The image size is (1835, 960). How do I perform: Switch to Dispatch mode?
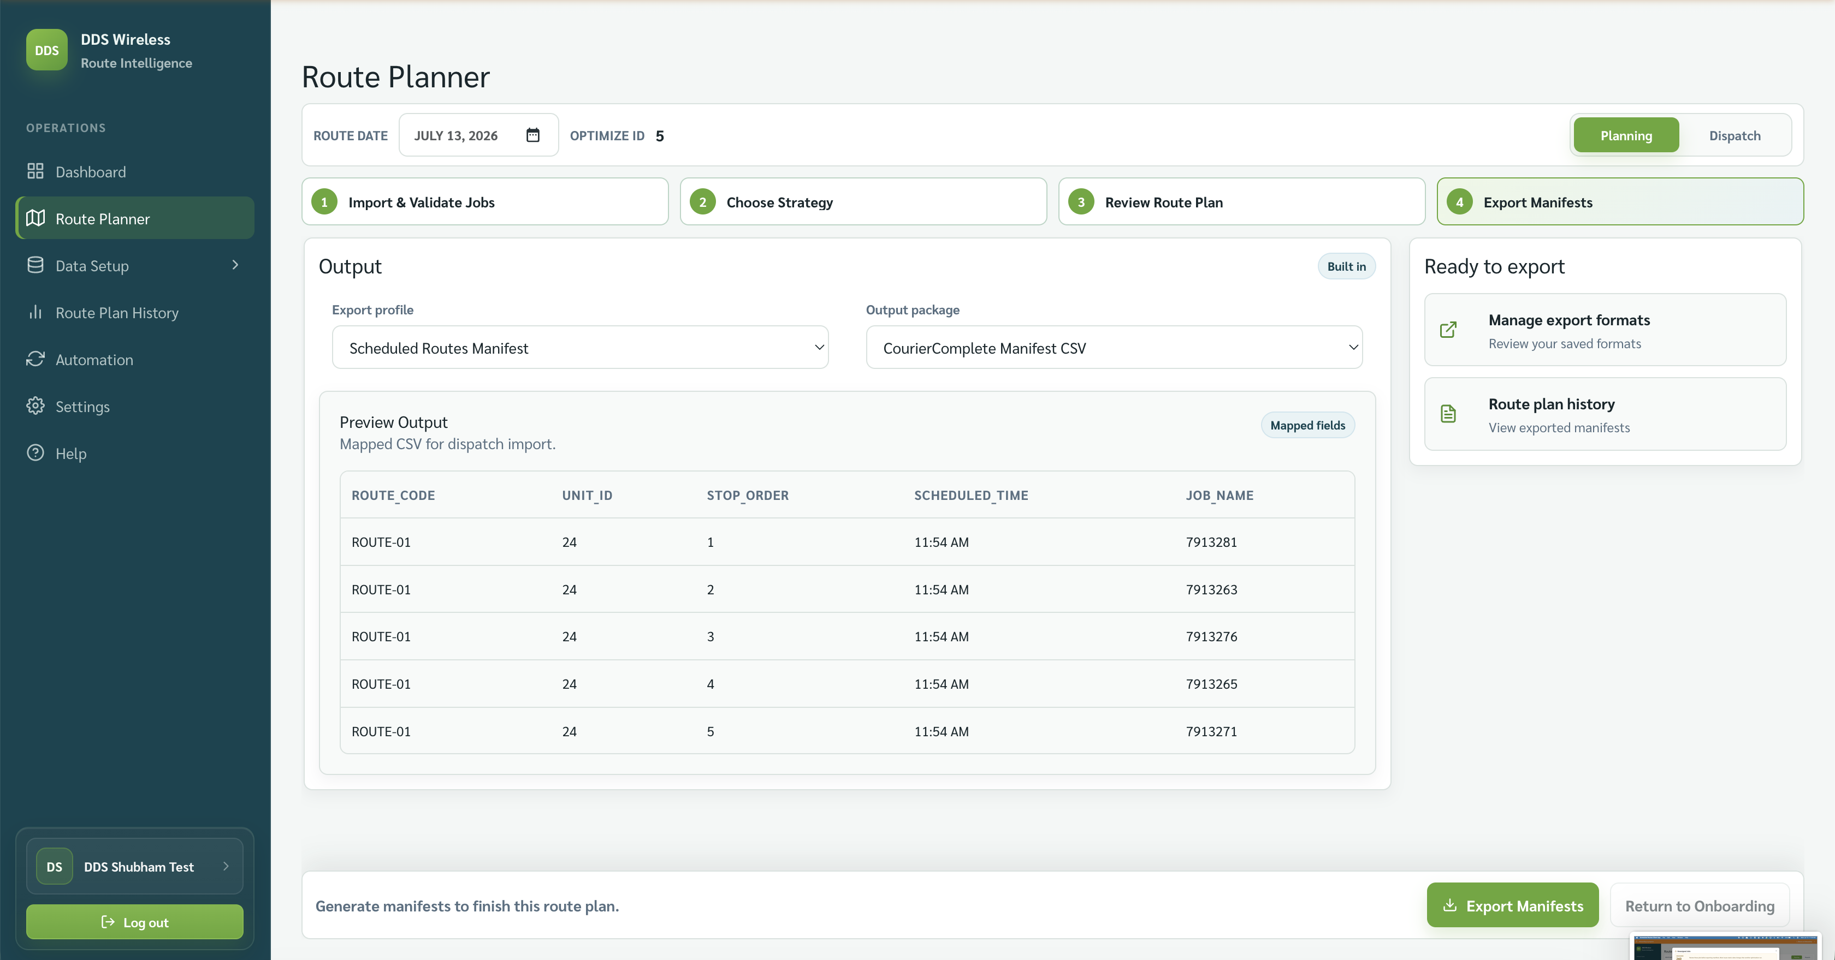click(1735, 135)
